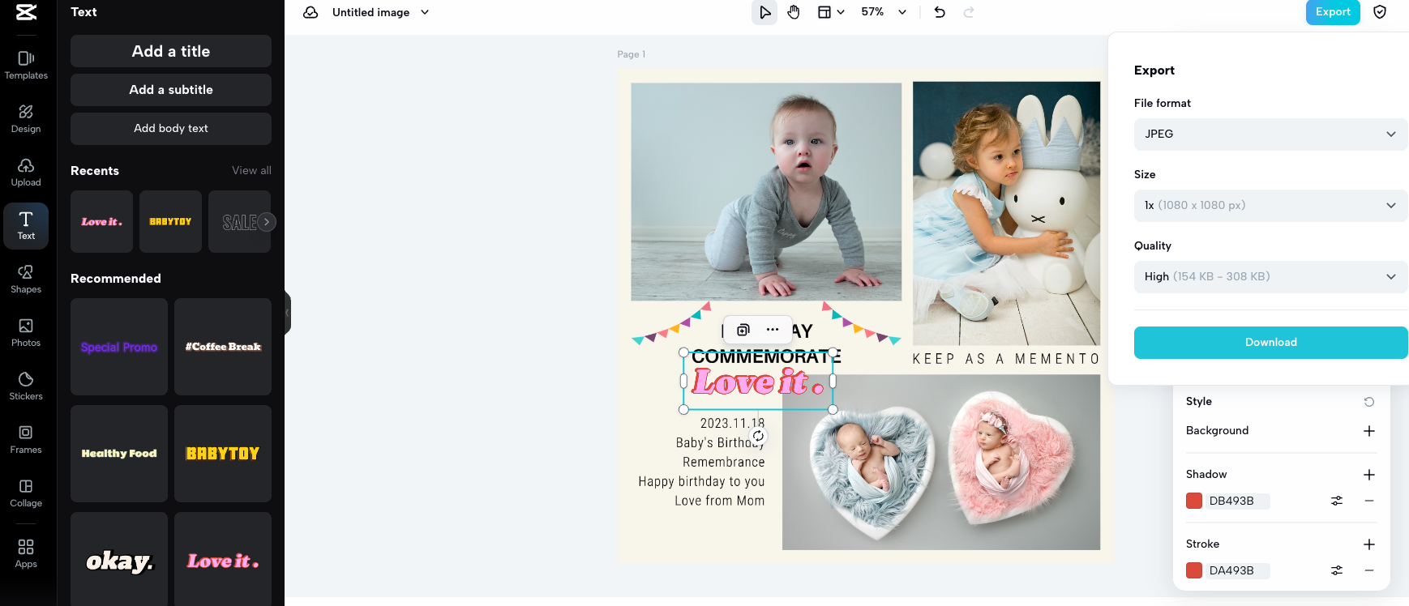
Task: Apply the #Coffee Break text style
Action: pos(223,347)
